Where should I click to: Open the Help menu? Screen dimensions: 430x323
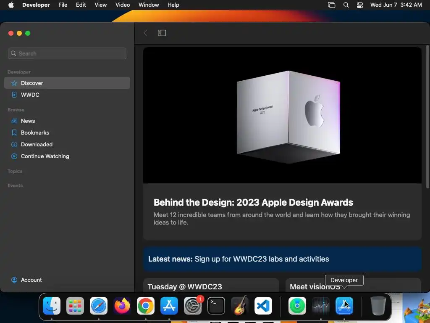173,5
